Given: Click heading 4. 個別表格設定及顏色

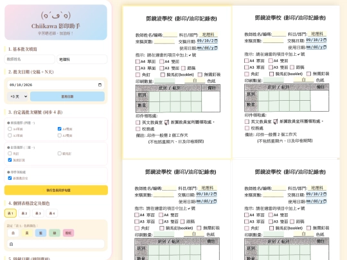Looking at the screenshot, I should click(29, 203).
